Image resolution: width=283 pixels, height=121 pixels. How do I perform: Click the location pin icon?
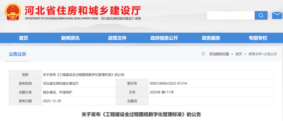point(203,54)
